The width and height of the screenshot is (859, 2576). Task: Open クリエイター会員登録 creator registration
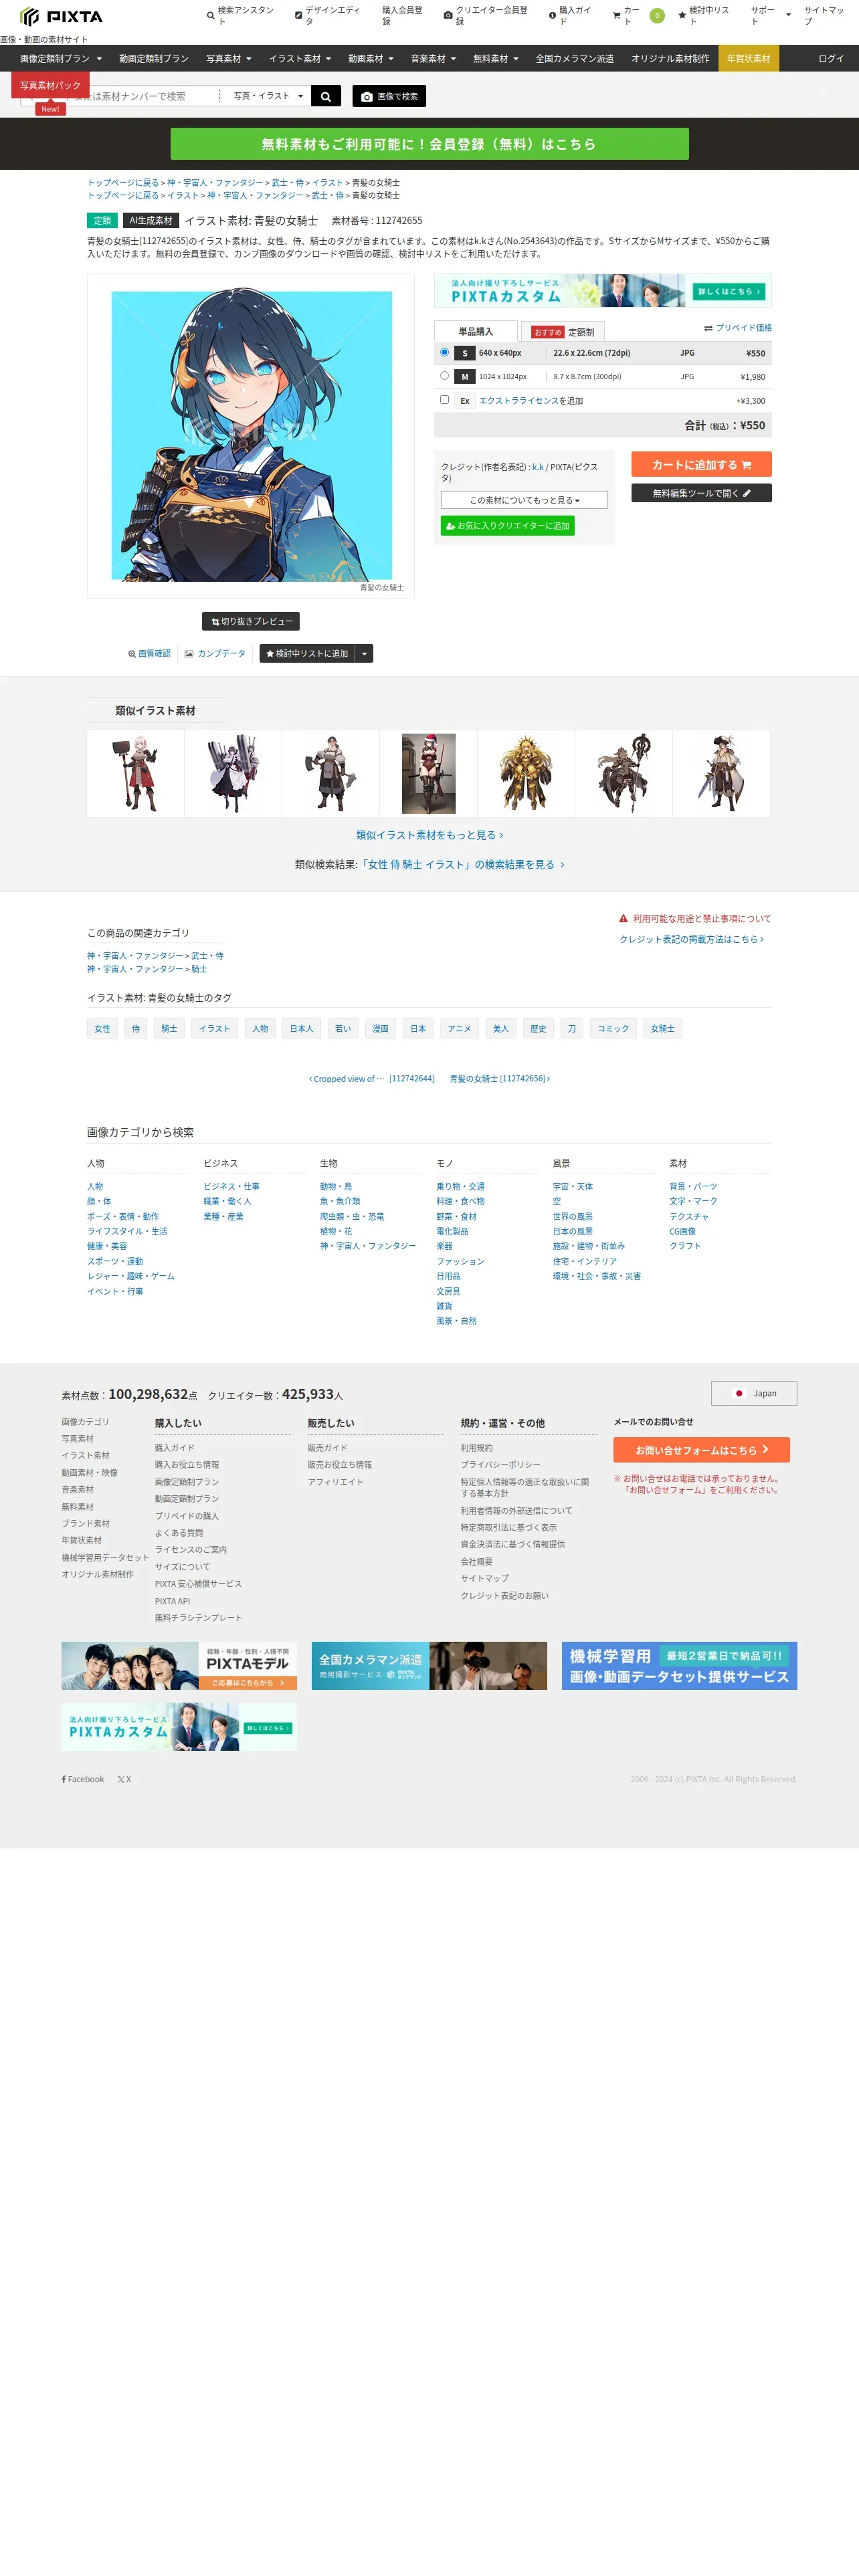click(487, 15)
